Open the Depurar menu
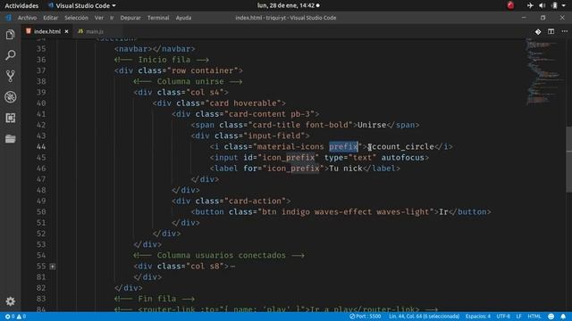572x321 pixels. coord(130,18)
